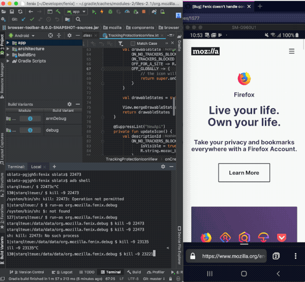Navigate back with the left arrow icon
This screenshot has width=305, height=282.
[30, 12]
